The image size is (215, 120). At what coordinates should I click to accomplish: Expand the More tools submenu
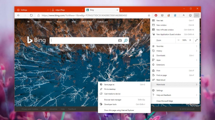point(175,85)
